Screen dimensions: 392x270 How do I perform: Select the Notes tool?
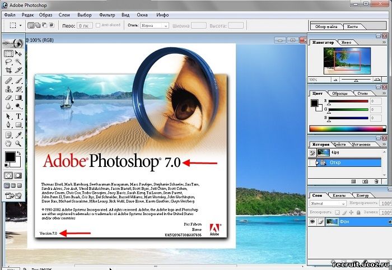tap(8, 135)
